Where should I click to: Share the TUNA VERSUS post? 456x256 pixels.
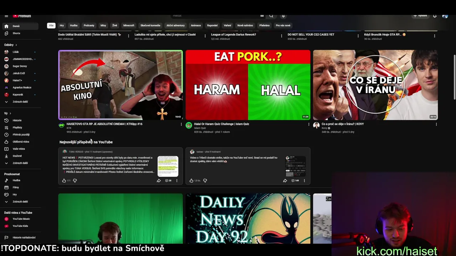(159, 181)
